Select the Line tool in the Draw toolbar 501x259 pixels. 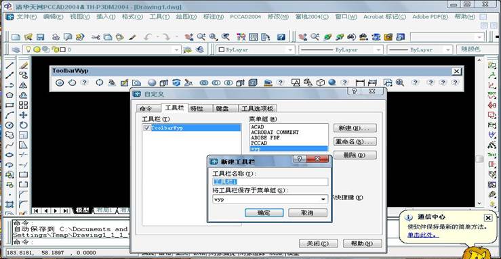tap(9, 66)
